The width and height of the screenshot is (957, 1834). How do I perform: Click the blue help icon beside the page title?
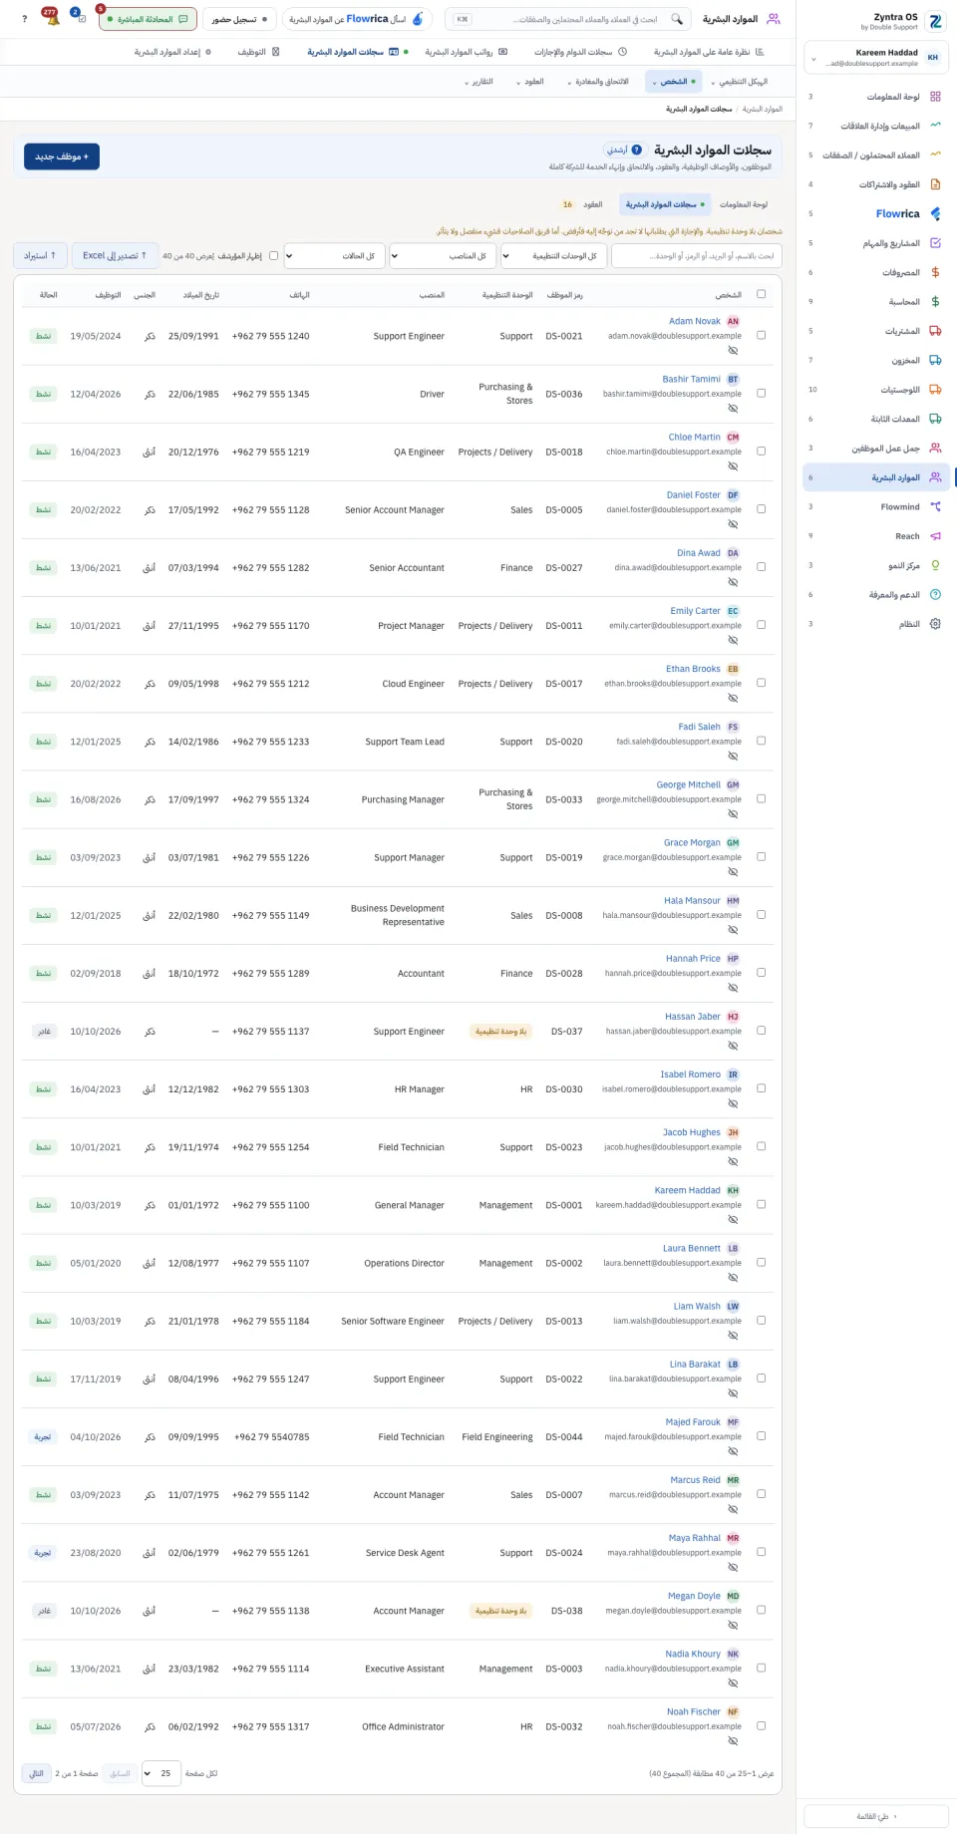click(x=637, y=150)
